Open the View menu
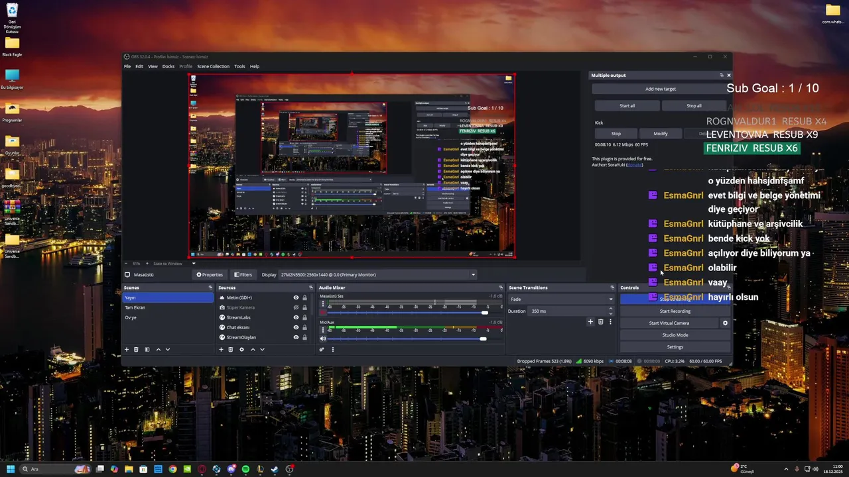 (153, 66)
